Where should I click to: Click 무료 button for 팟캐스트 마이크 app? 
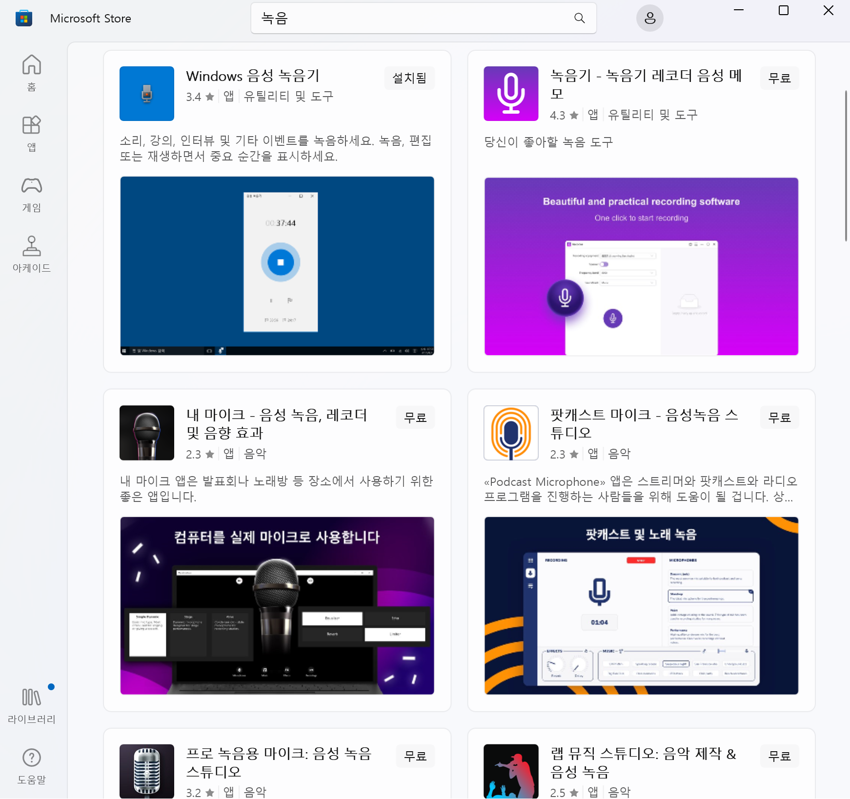point(779,418)
